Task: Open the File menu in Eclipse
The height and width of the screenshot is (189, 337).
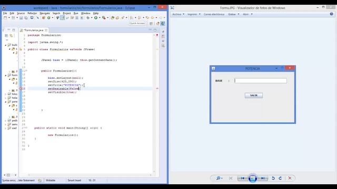Action: (5, 13)
